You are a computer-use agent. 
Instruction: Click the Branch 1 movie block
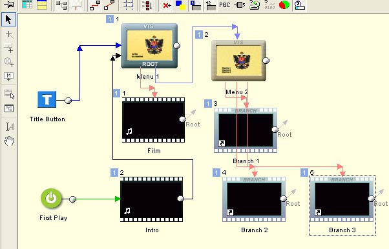click(246, 130)
